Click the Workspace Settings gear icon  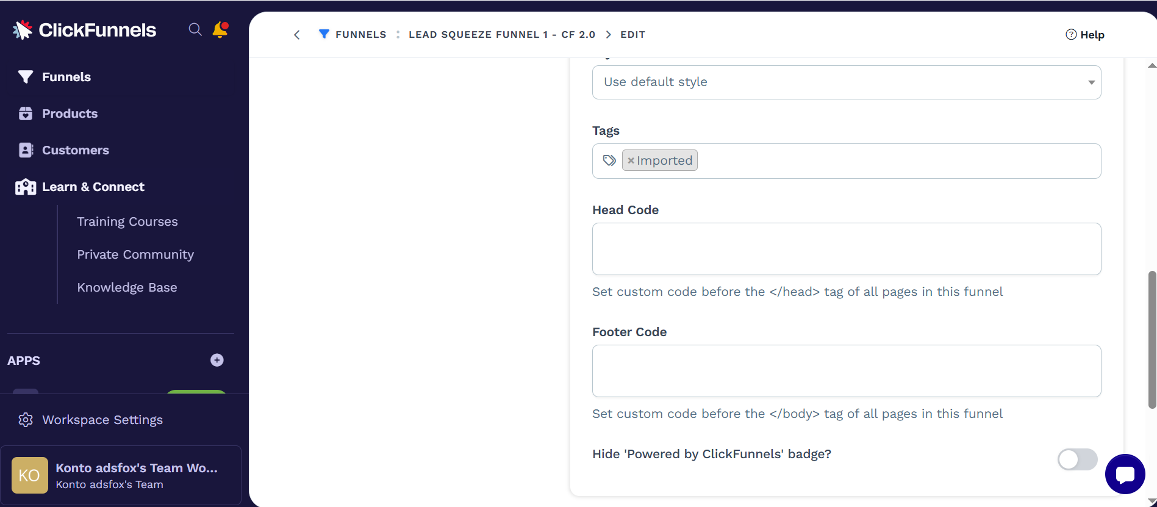click(x=26, y=420)
